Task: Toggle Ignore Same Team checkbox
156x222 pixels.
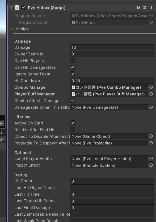Action: [x=73, y=74]
